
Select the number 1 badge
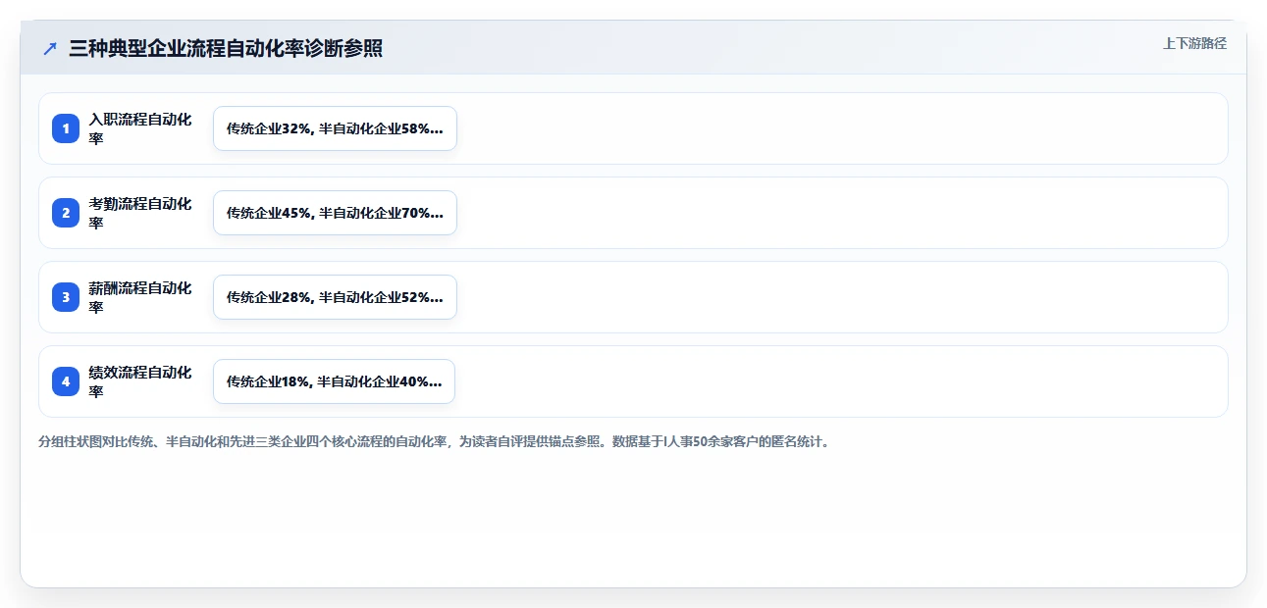66,128
